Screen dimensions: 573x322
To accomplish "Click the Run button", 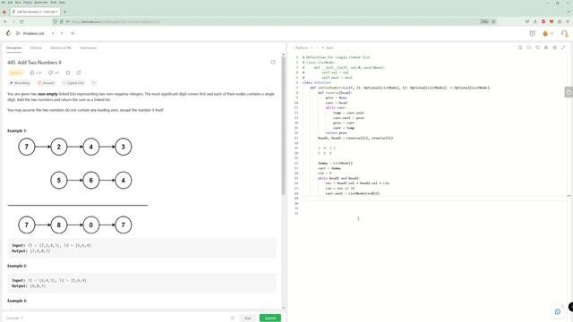I will [x=248, y=318].
